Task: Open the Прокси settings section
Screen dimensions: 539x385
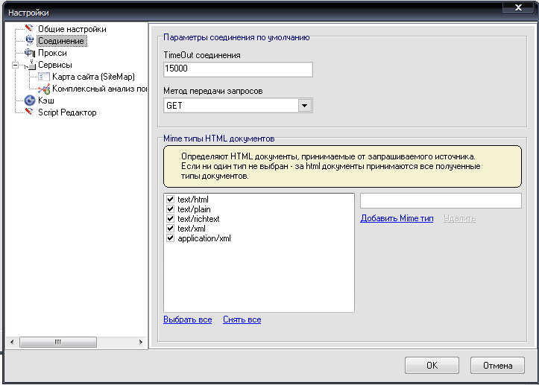Action: pyautogui.click(x=52, y=53)
